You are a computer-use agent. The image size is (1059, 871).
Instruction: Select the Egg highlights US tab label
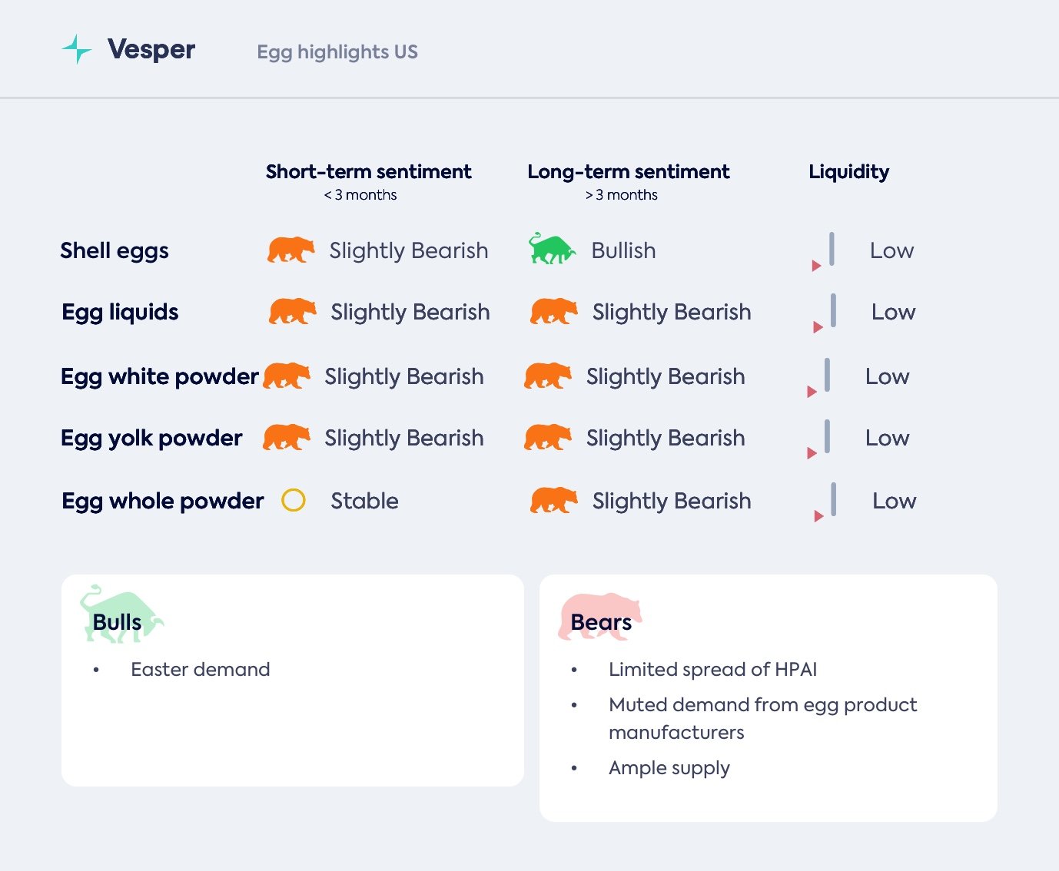tap(337, 52)
